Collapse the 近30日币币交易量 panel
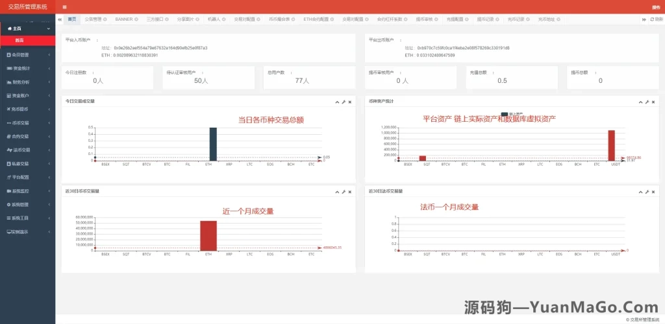The image size is (665, 324). pyautogui.click(x=337, y=192)
